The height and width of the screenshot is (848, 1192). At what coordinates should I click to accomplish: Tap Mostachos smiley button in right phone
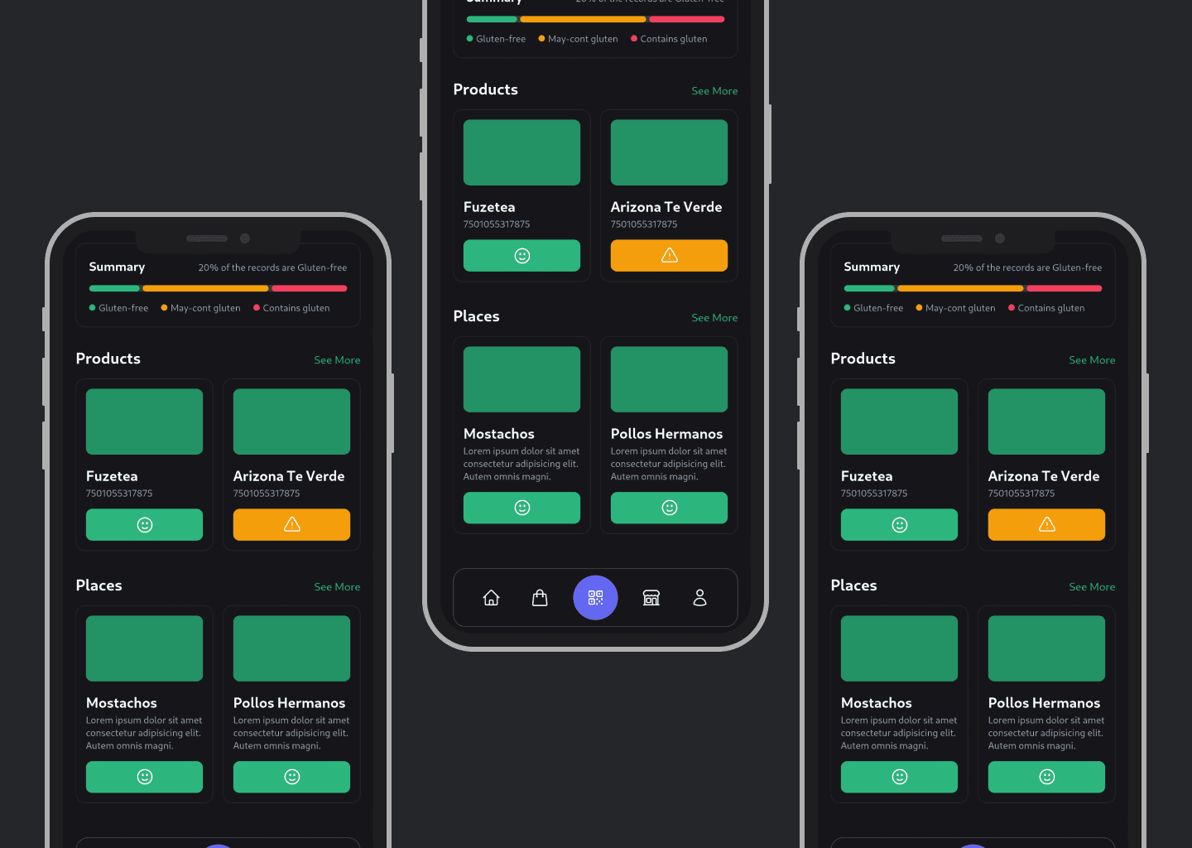click(899, 777)
